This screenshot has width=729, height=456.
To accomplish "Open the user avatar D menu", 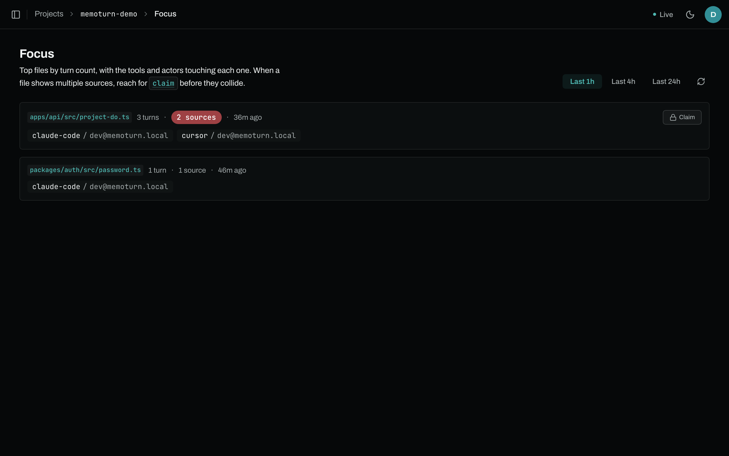I will (713, 14).
